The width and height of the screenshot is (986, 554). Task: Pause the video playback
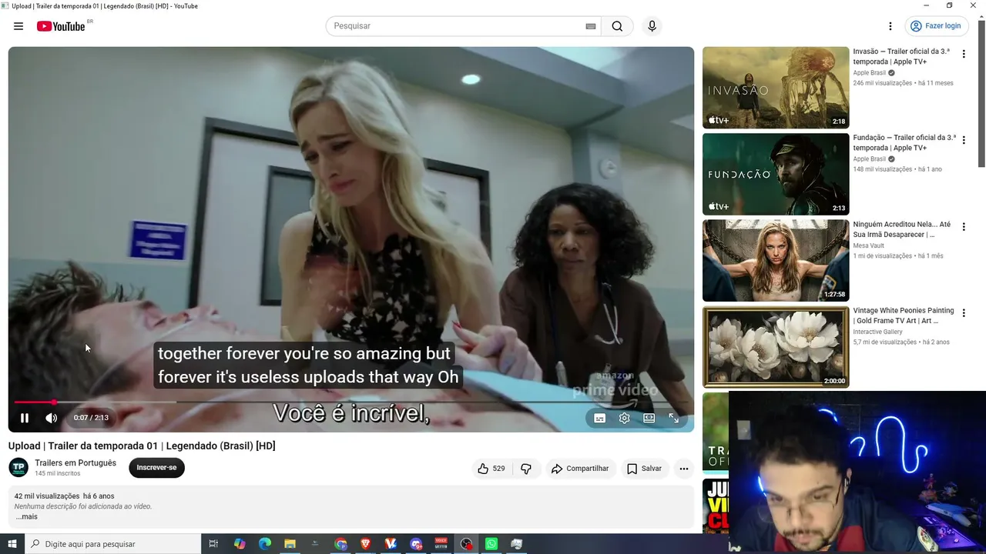25,418
